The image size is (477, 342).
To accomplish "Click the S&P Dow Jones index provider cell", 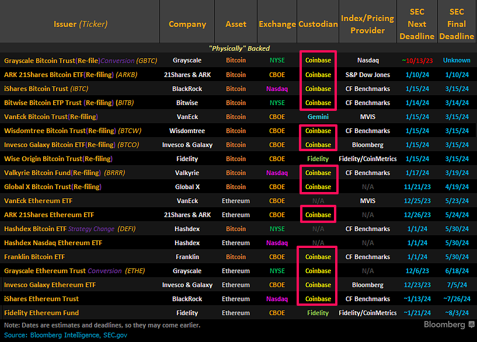I will click(x=368, y=75).
